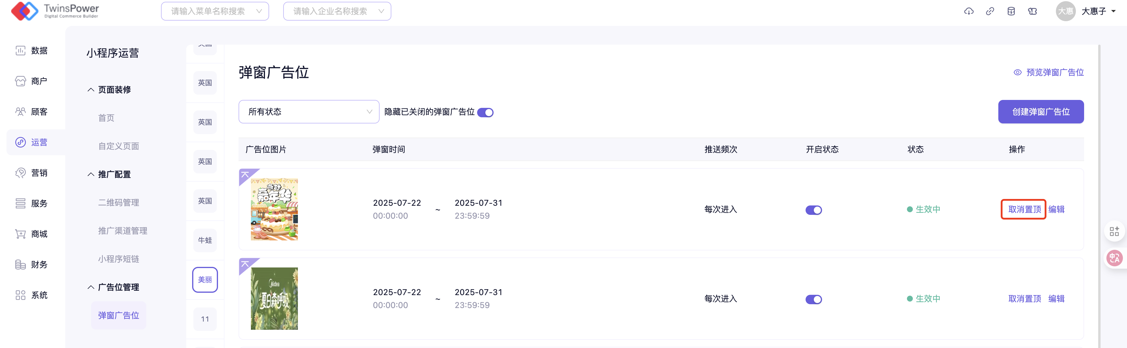Disable the first ad's 开启状态 switch
Viewport: 1127px width, 348px height.
[813, 210]
